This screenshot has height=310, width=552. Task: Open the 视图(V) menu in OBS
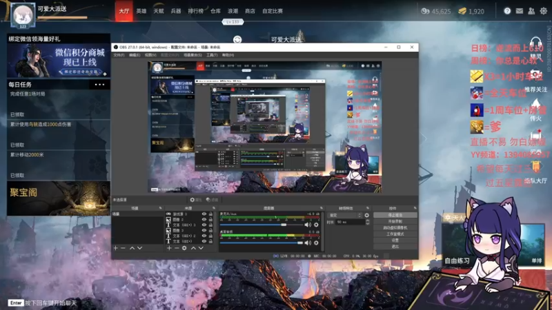[150, 55]
